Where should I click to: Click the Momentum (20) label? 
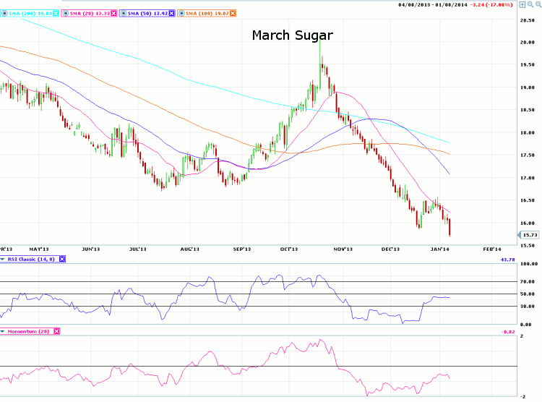29,331
